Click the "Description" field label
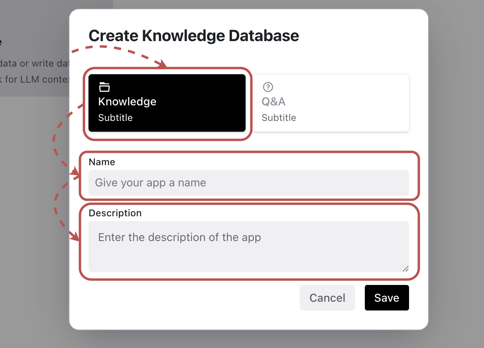This screenshot has width=484, height=348. [x=115, y=213]
